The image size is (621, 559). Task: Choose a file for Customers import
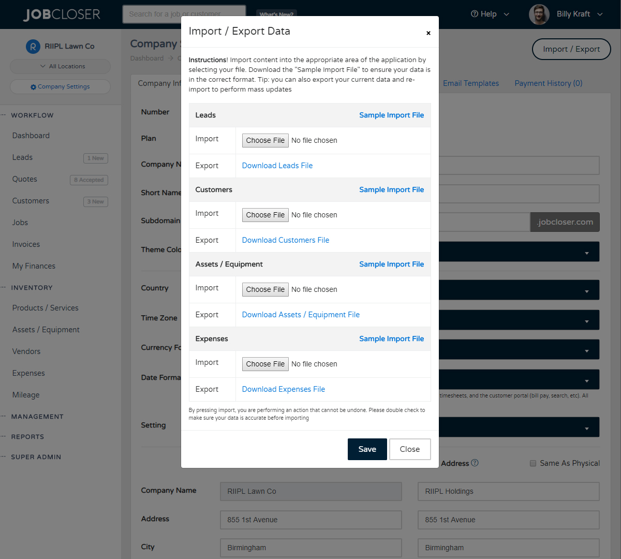tap(265, 215)
